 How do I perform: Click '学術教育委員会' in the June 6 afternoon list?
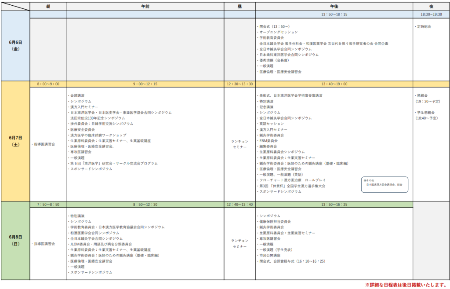271,38
